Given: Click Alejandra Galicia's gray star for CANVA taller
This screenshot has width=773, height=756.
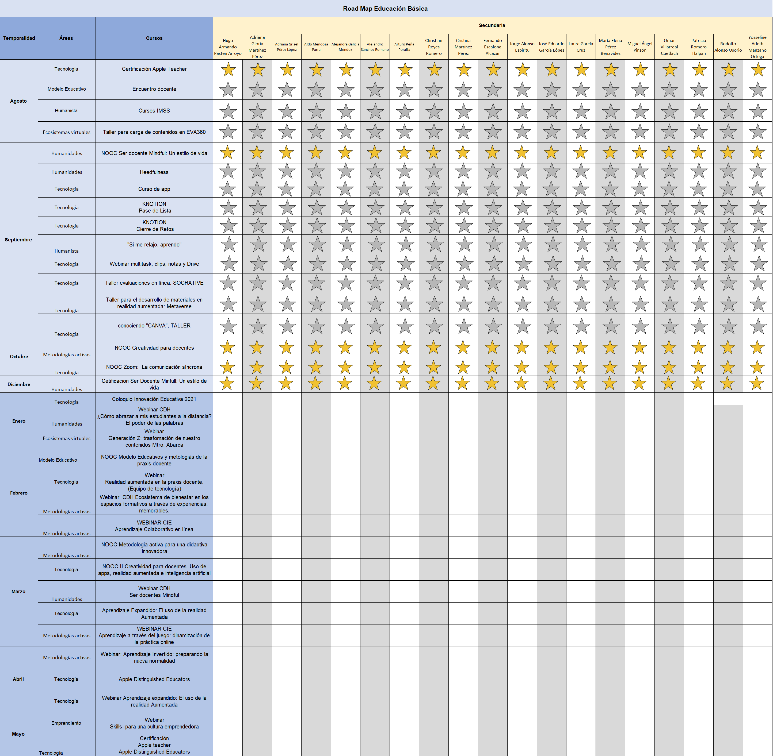Looking at the screenshot, I should coord(346,326).
